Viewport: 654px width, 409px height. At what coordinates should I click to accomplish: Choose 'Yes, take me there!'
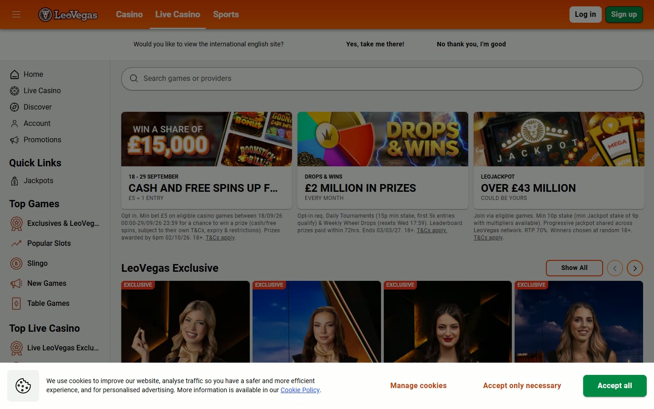tap(375, 44)
